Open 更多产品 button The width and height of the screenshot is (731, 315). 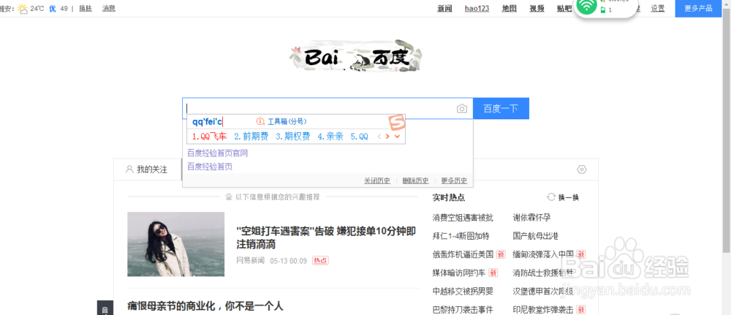pyautogui.click(x=698, y=8)
